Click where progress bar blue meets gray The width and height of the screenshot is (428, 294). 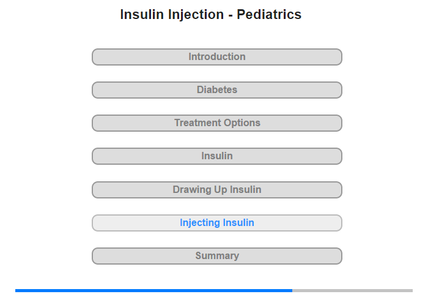(x=292, y=290)
